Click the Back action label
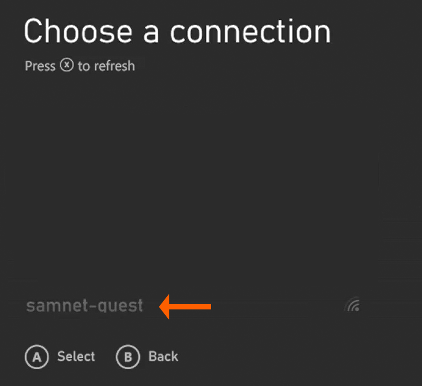 (163, 357)
